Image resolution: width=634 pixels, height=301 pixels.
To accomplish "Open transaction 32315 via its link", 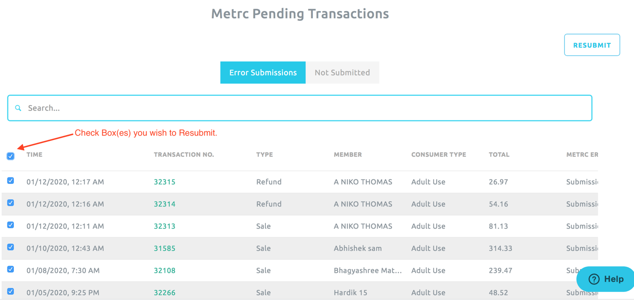I will tap(164, 182).
